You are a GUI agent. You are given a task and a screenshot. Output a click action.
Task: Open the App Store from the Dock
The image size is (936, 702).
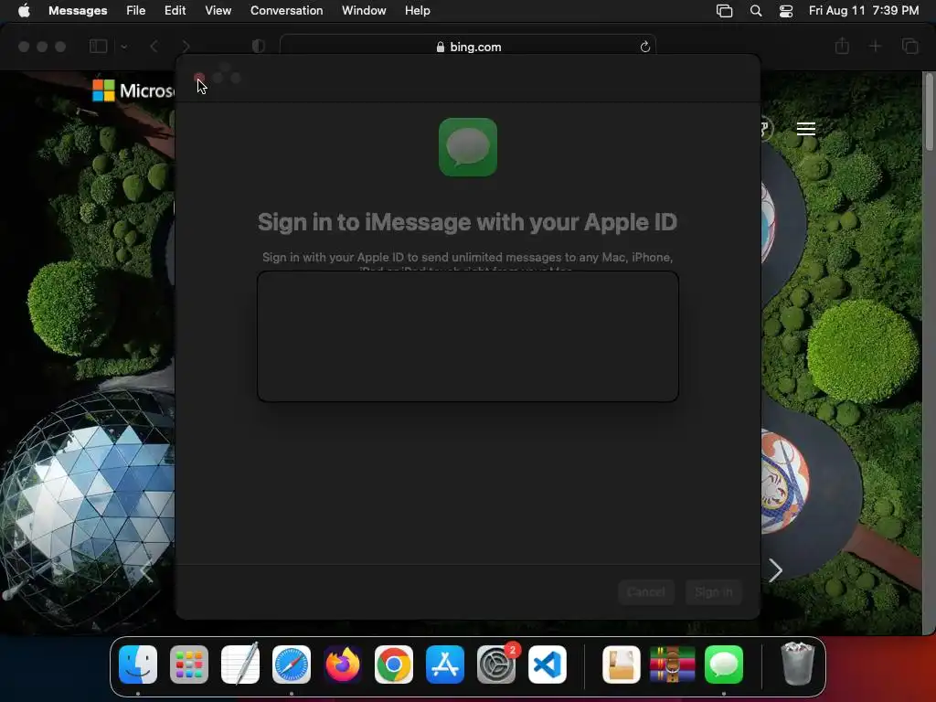point(445,665)
